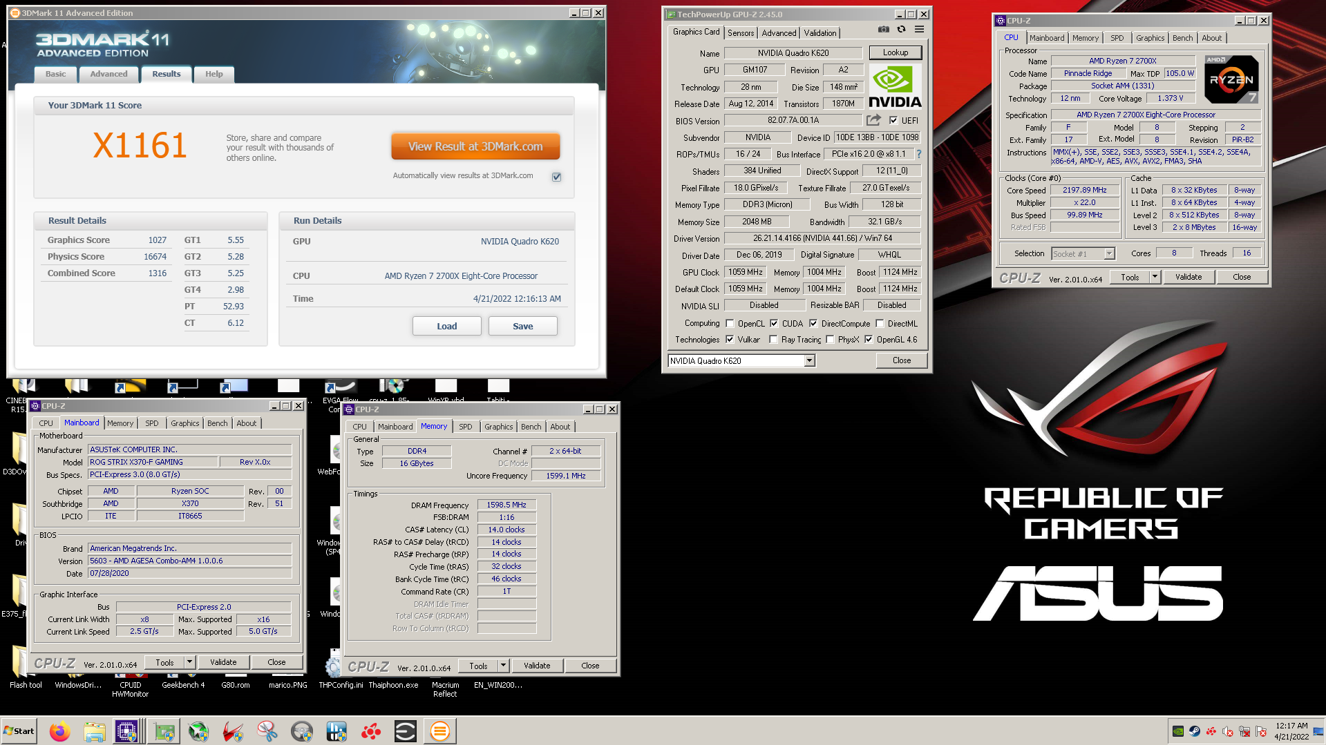Expand Tools arrow in CPU-Z Mainboard window
This screenshot has height=745, width=1326.
coord(189,662)
